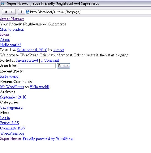151x153 pixels.
Task: Open the About navigation link
Action: (x=5, y=40)
